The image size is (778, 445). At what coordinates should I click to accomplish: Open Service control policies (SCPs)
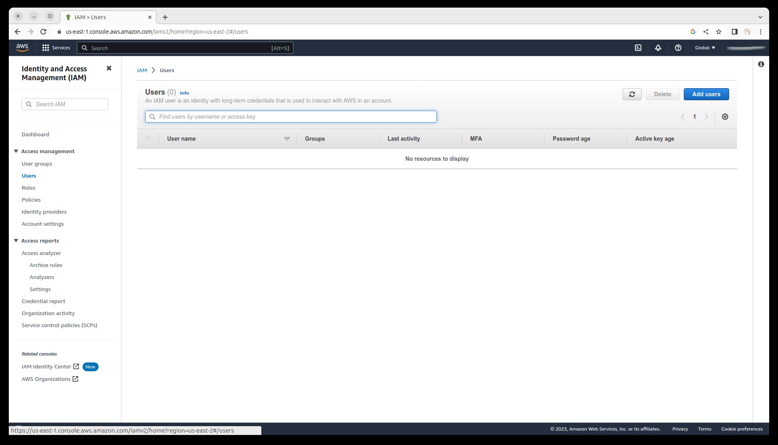[59, 325]
